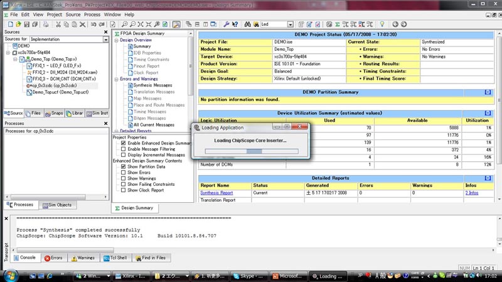Switch to the Snaps tab
This screenshot has height=282, width=502.
[x=54, y=113]
